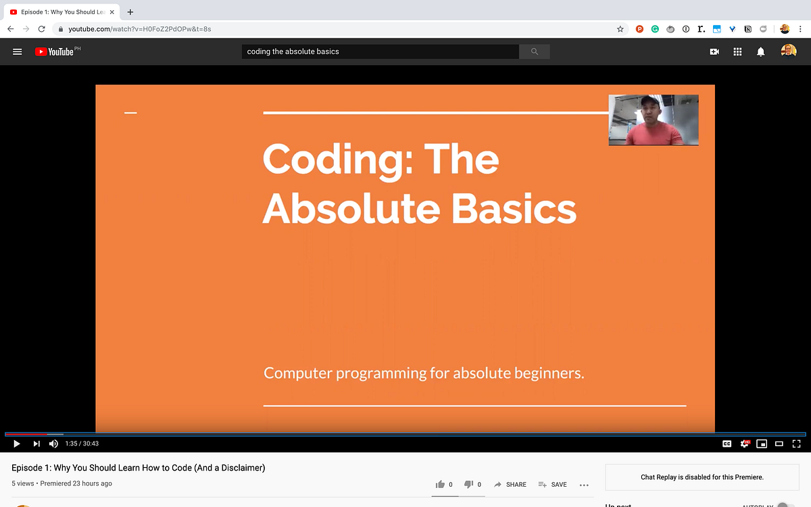Enable closed captions on the video
The width and height of the screenshot is (811, 507).
click(726, 443)
